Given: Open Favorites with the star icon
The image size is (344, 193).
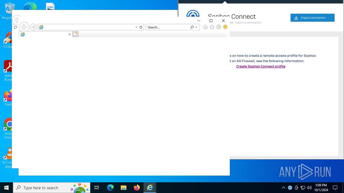Looking at the screenshot, I should tap(212, 27).
